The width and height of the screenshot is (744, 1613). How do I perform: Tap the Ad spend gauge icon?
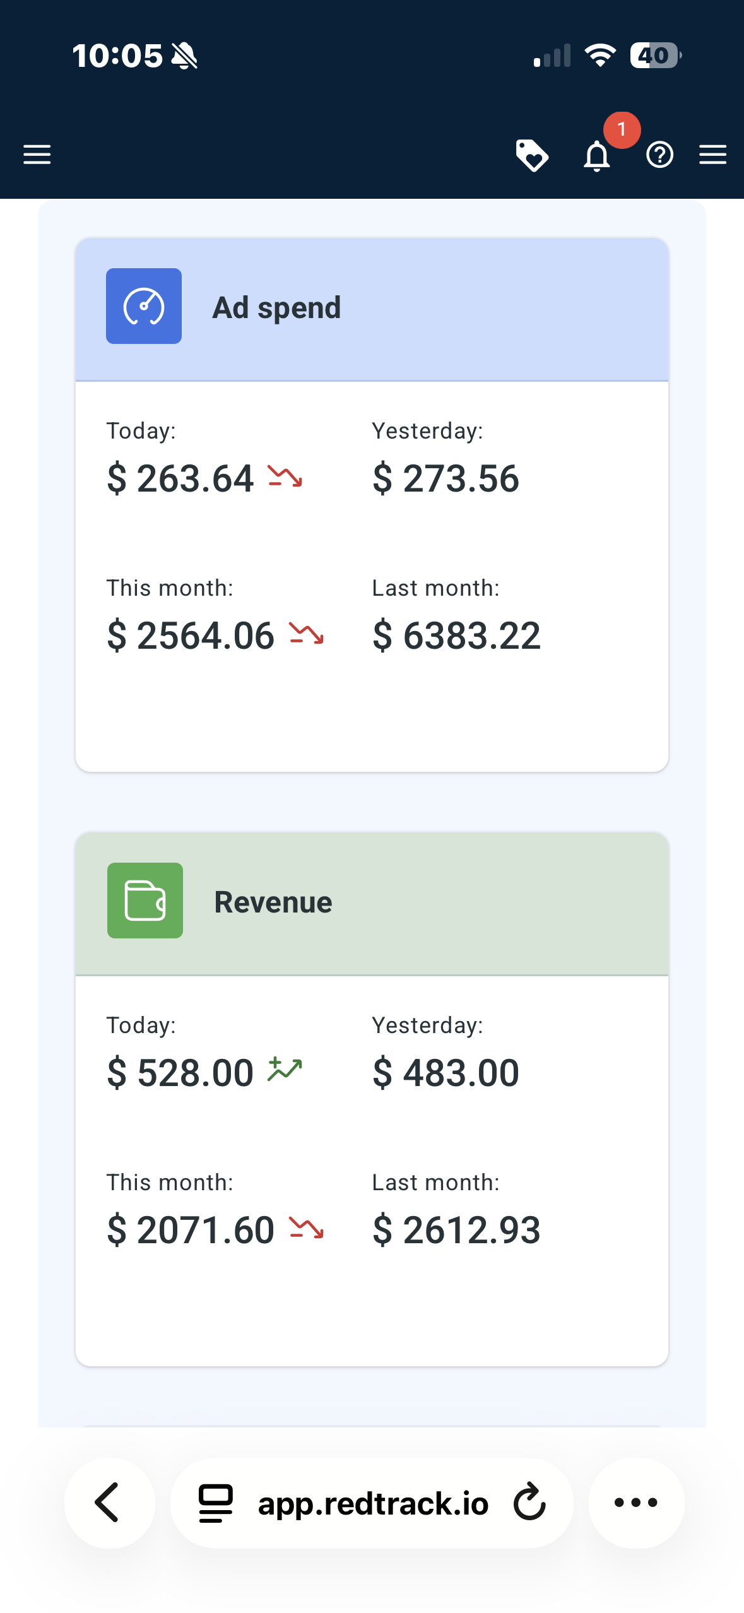click(x=144, y=306)
